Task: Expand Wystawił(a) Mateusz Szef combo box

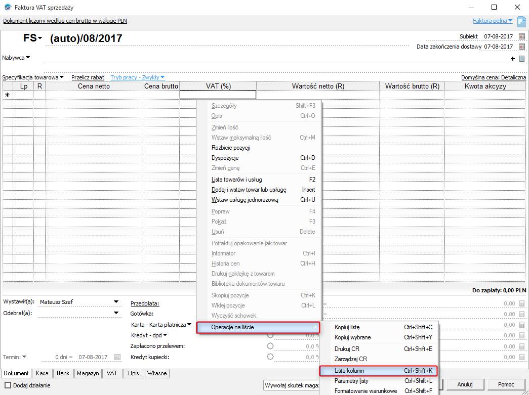Action: point(116,302)
